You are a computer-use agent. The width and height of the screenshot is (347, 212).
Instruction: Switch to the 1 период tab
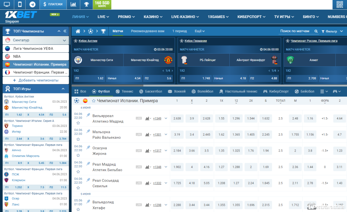pyautogui.click(x=179, y=31)
